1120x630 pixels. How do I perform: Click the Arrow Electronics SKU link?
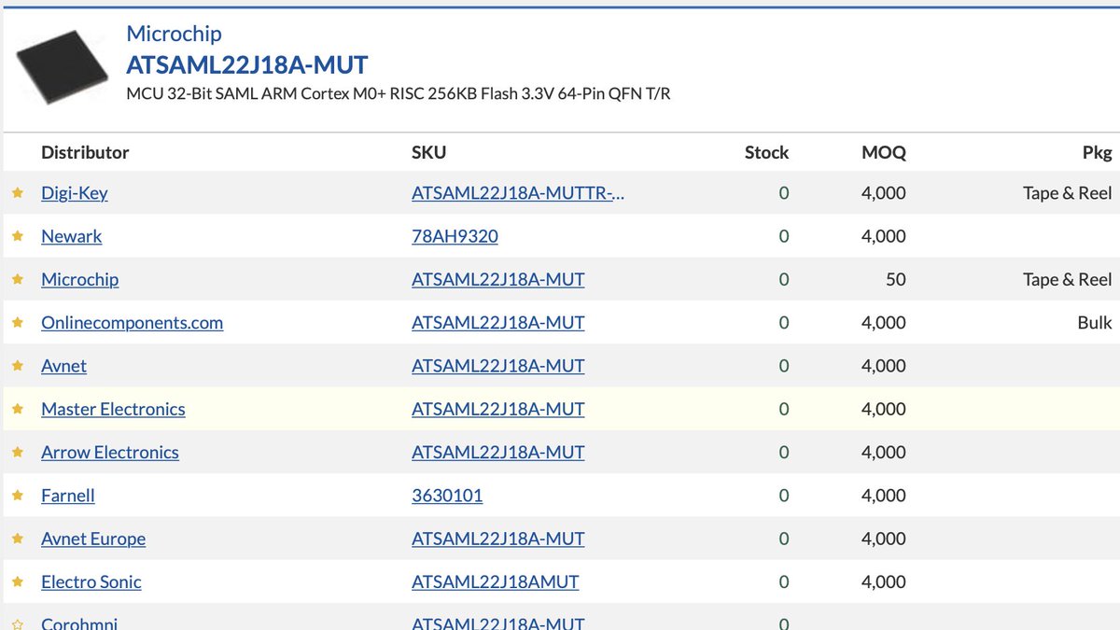pos(498,452)
